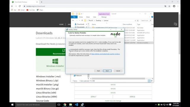Click Explorer's back navigation arrow

[73, 21]
